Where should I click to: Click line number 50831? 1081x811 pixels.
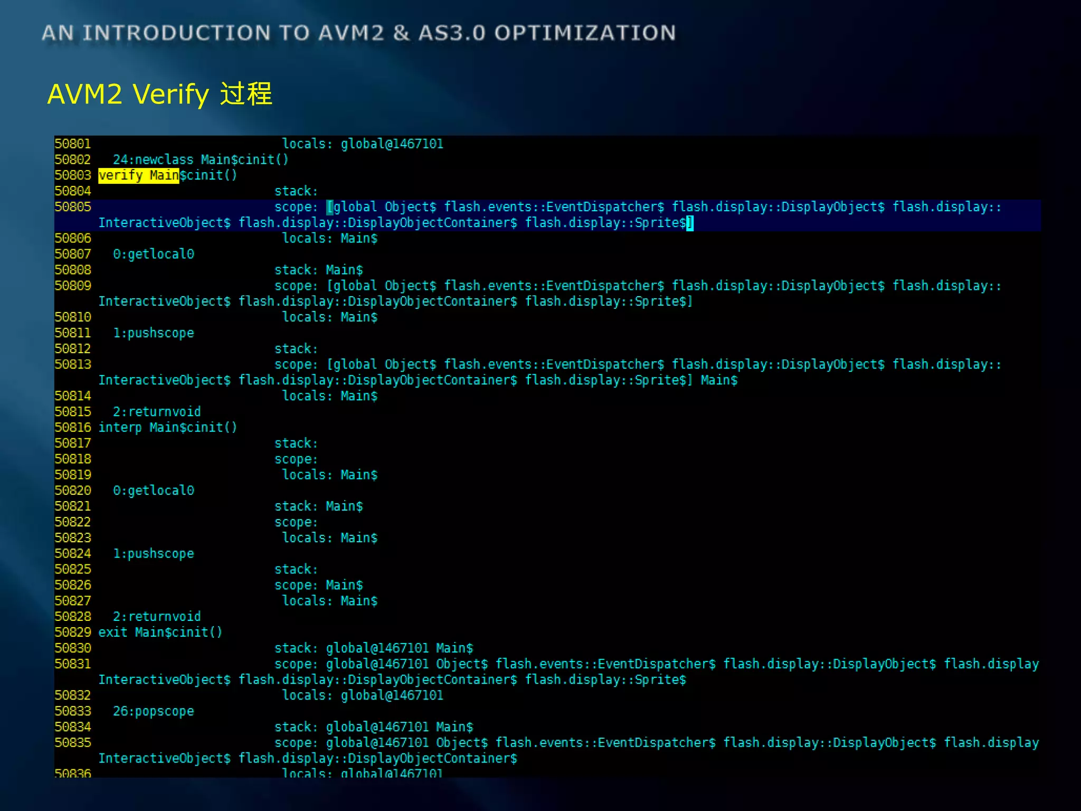[x=73, y=664]
